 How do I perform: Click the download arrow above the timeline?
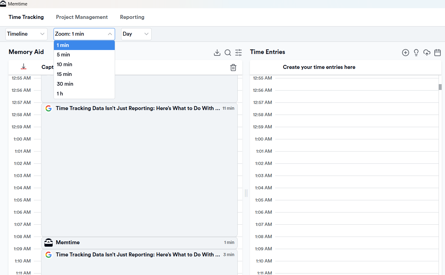(23, 66)
